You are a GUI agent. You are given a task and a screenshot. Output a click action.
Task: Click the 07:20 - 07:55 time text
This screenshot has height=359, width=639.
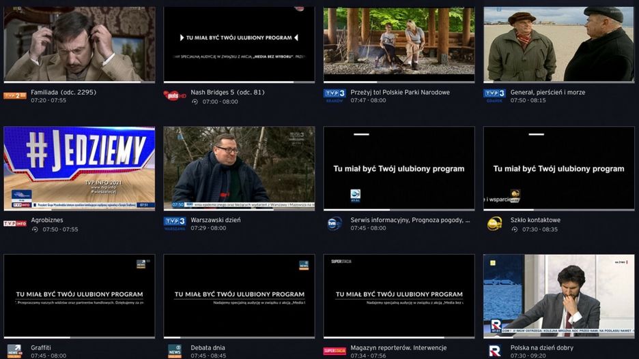tap(48, 100)
